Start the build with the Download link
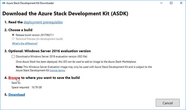 pyautogui.click(x=17, y=95)
